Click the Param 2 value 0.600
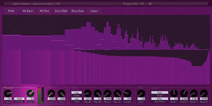This screenshot has width=212, height=106. [x=184, y=99]
